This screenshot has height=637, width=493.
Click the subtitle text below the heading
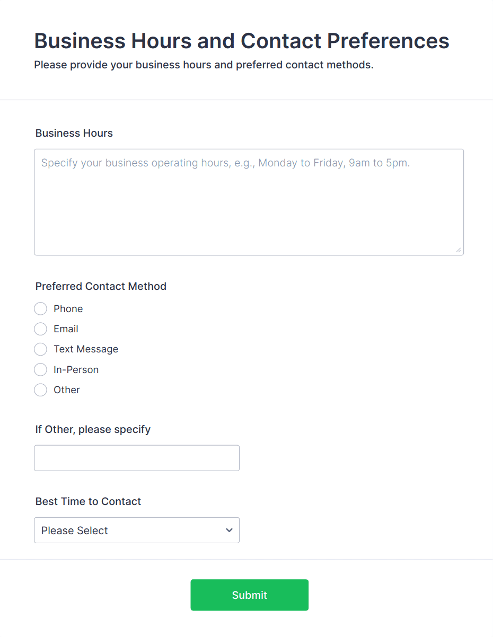(x=204, y=66)
